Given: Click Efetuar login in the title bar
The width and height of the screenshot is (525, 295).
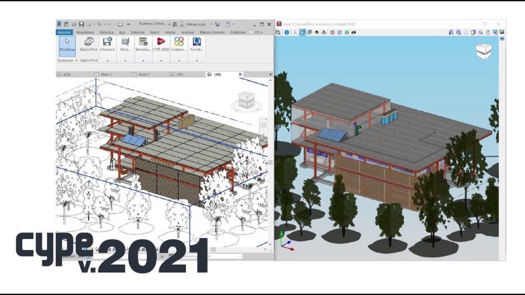Looking at the screenshot, I should [x=196, y=24].
